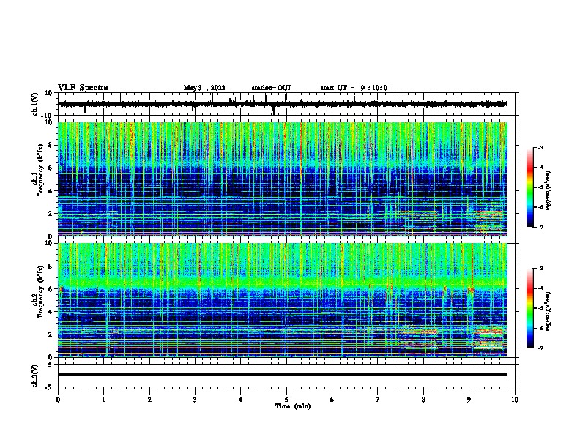Click the '-3' label on ch.1 colorbar
Viewport: 580px width, 448px height.
[540, 148]
